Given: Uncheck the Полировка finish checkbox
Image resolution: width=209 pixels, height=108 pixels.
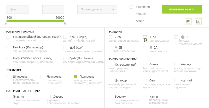Looking at the screenshot, I should [76, 77].
